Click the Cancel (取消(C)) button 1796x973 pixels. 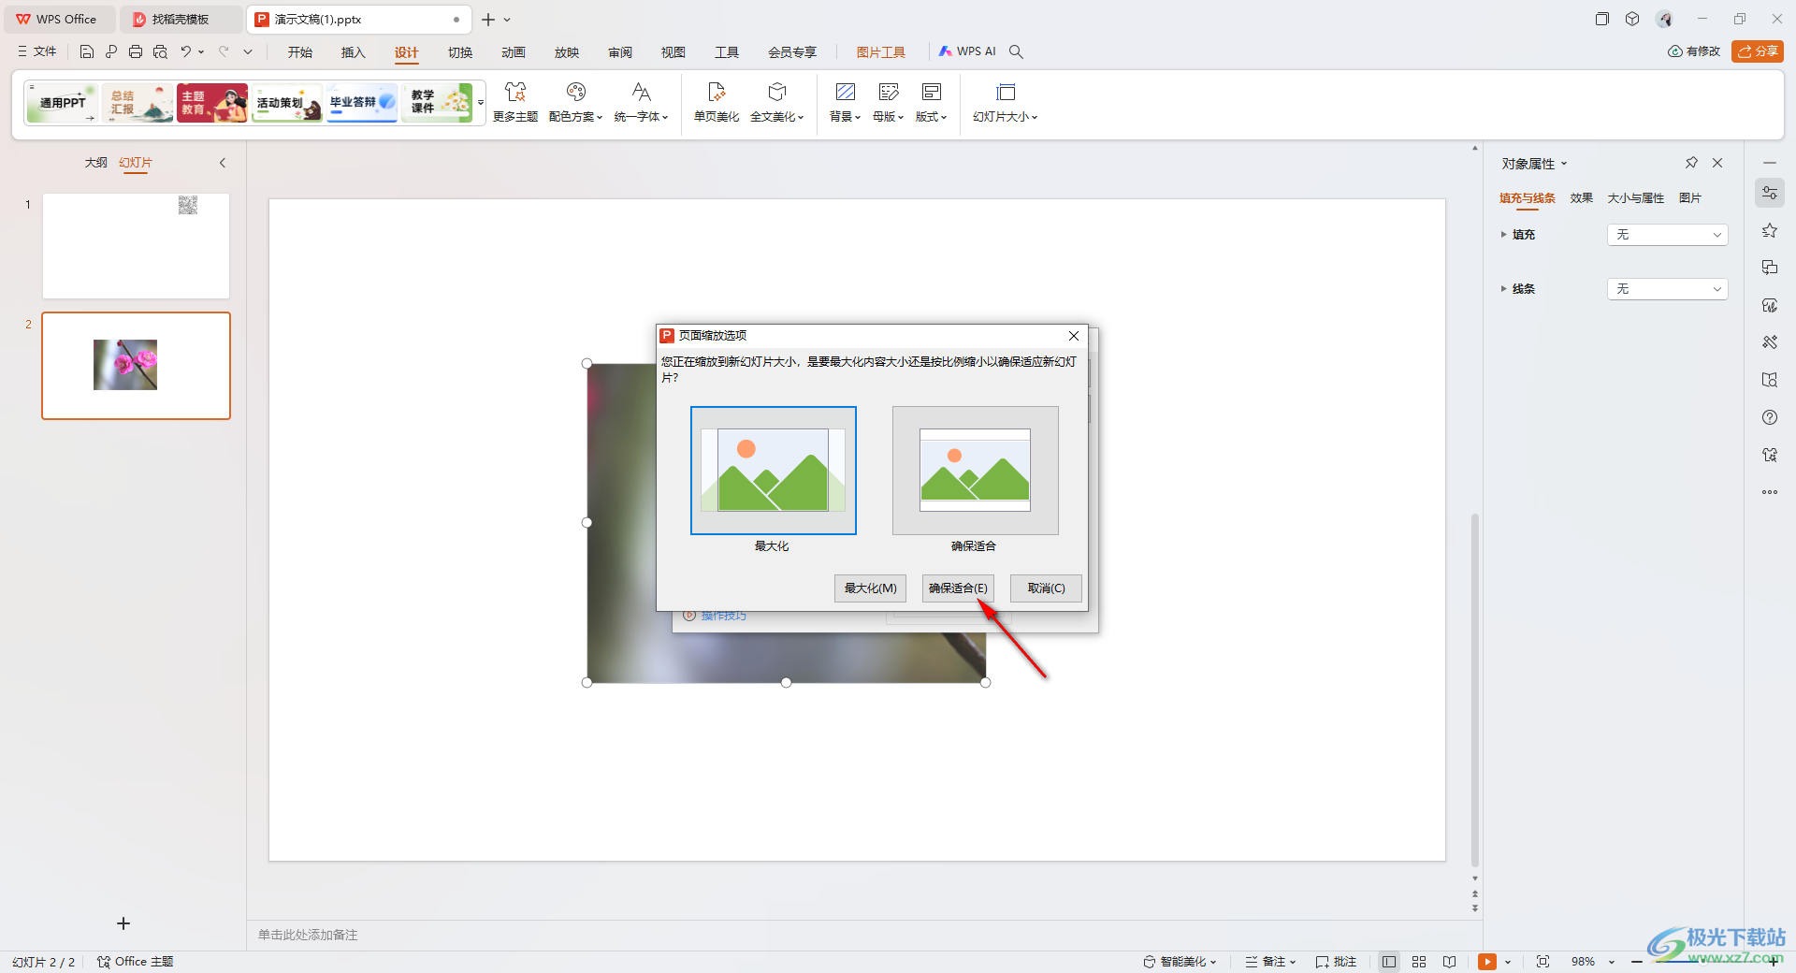[1046, 588]
